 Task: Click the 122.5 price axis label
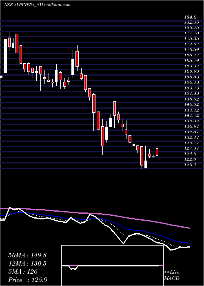[191, 159]
